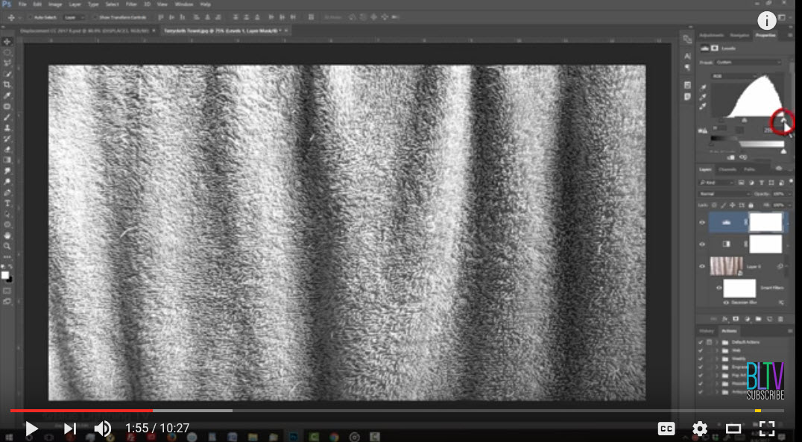The width and height of the screenshot is (802, 442).
Task: Hide Layer 0 visibility eye
Action: 702,266
